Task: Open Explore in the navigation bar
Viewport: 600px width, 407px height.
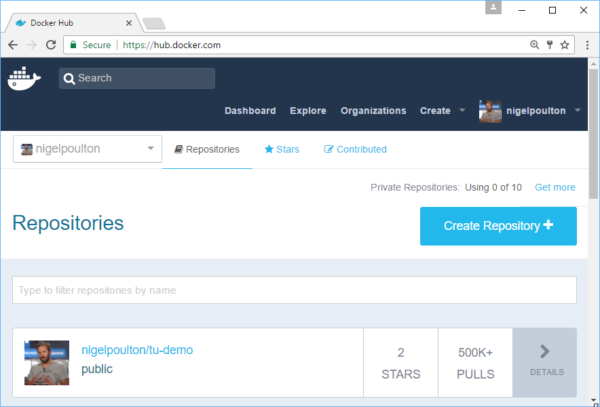Action: click(308, 111)
